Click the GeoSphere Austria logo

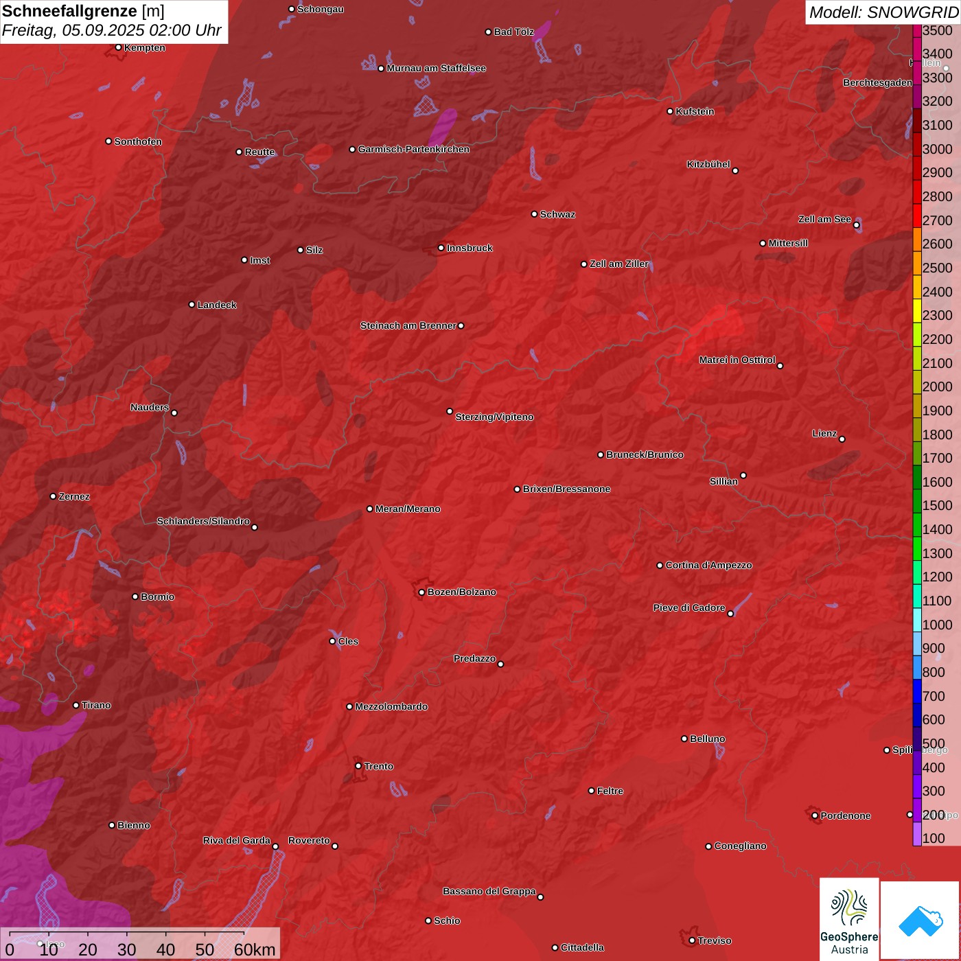coord(849,919)
